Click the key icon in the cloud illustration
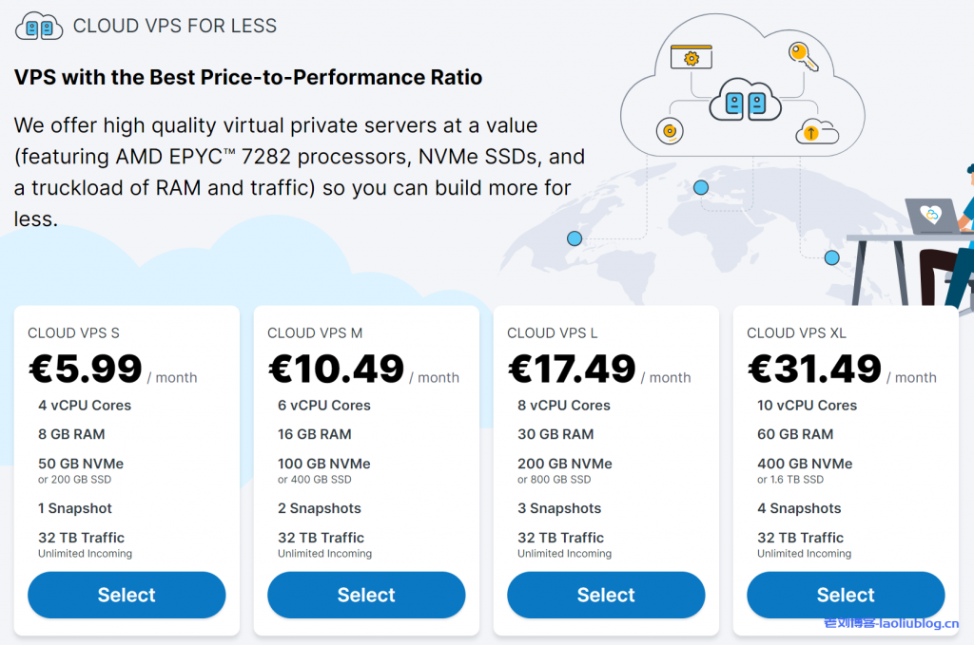Viewport: 974px width, 645px height. point(804,56)
